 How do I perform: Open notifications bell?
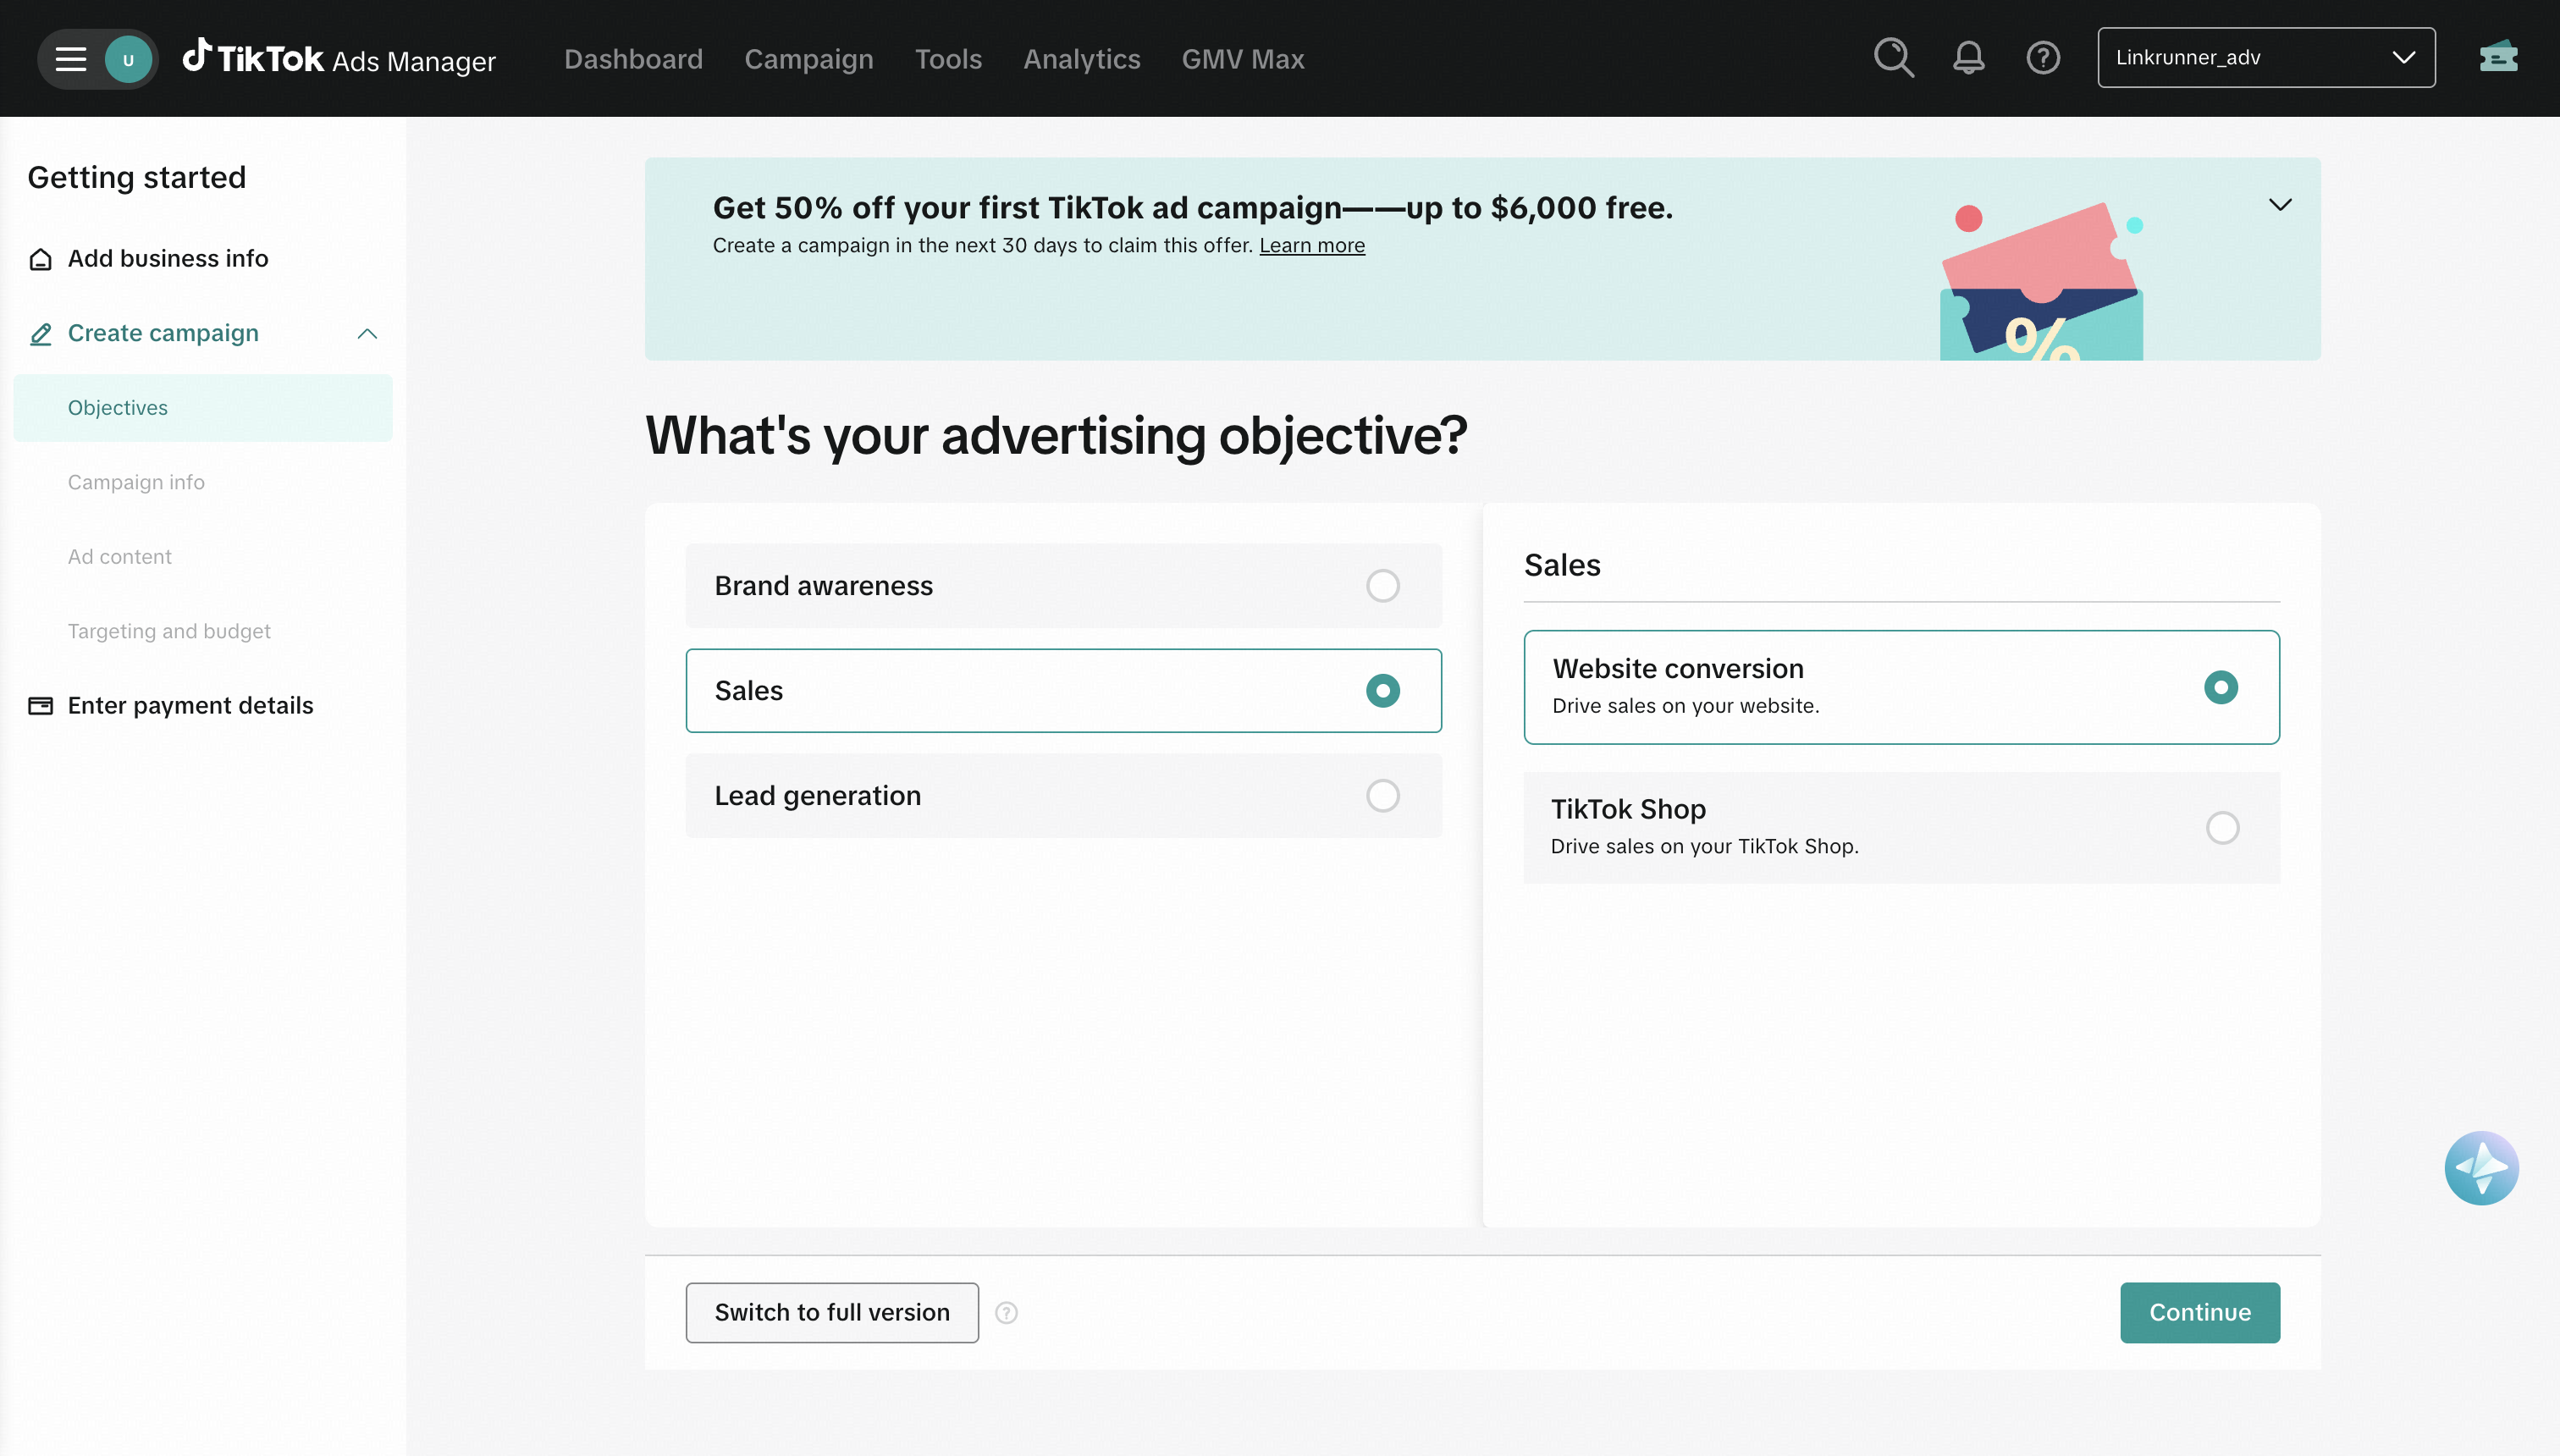click(1968, 58)
